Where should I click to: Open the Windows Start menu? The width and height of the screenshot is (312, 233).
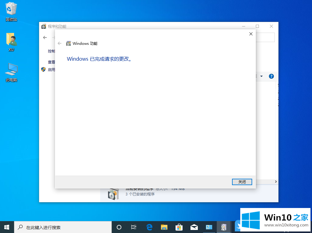[x=7, y=227]
